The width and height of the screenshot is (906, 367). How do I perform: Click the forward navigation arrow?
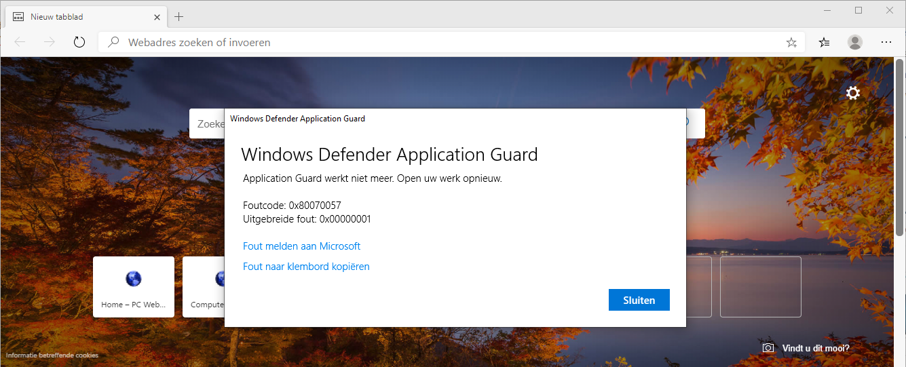coord(50,42)
